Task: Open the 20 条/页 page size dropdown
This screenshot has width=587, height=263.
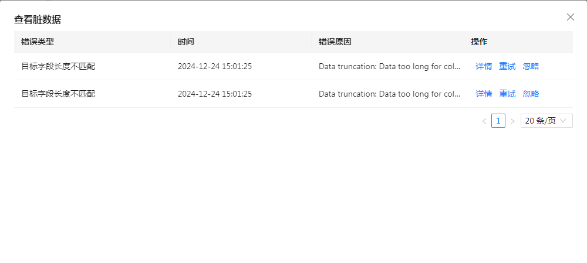Action: pos(546,121)
